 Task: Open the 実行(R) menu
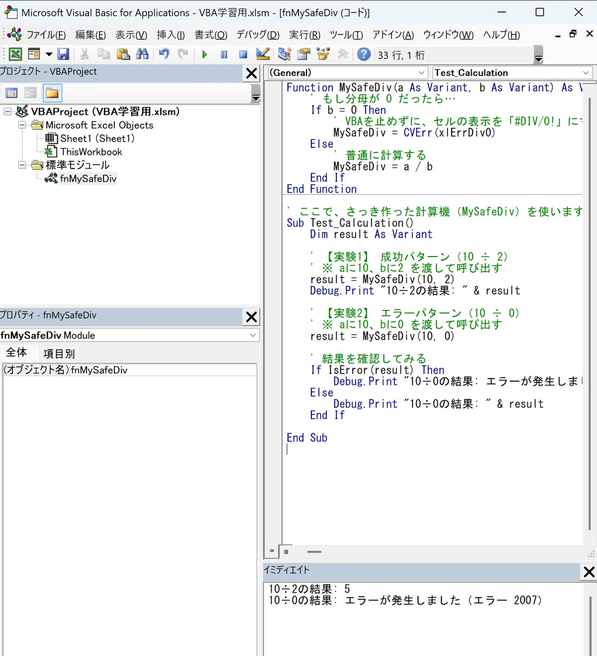click(305, 35)
